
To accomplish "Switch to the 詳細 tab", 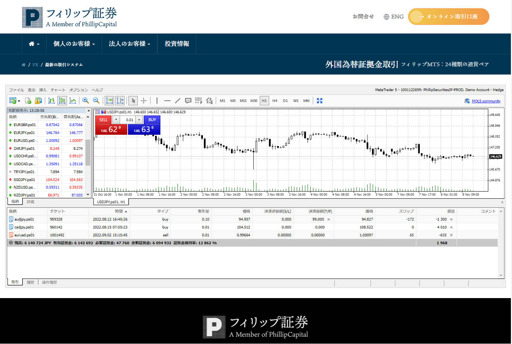I will tap(30, 202).
